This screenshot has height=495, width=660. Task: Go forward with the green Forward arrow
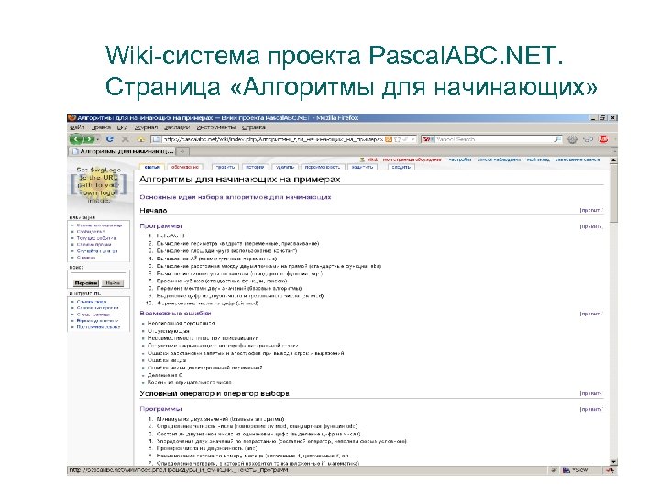pos(89,139)
